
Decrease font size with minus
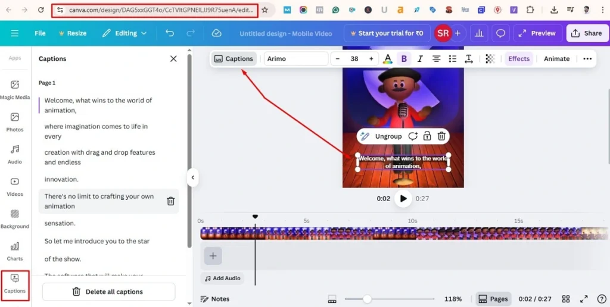click(338, 59)
